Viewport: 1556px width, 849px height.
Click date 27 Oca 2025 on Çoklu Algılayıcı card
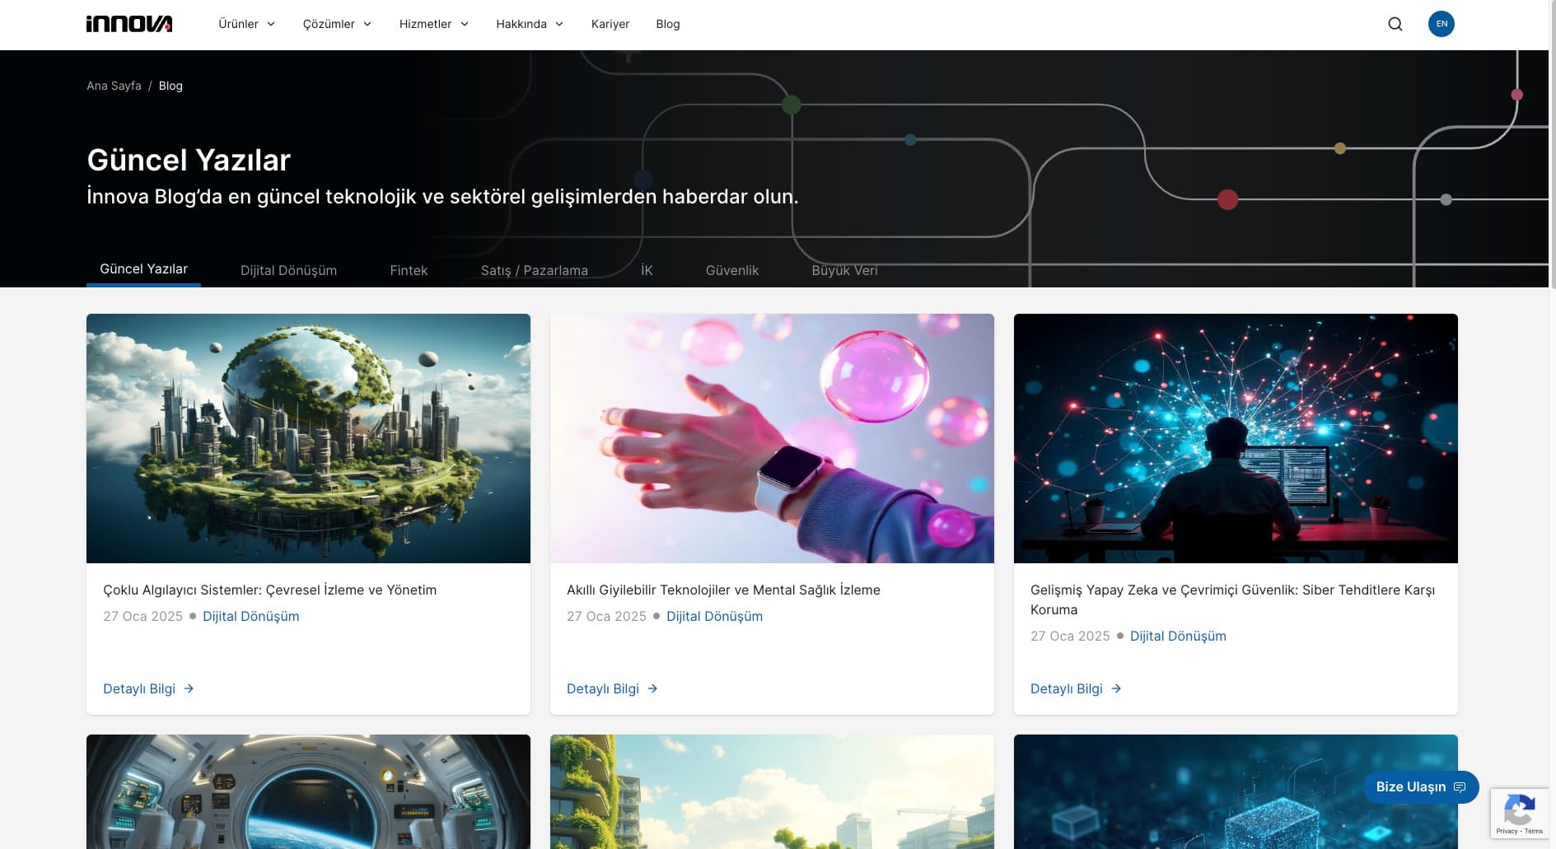coord(143,616)
